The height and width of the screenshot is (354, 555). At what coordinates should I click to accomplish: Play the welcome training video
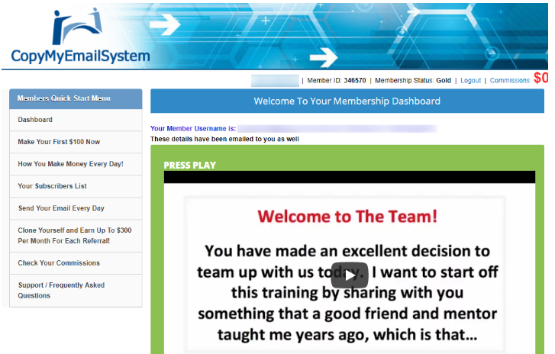(350, 275)
